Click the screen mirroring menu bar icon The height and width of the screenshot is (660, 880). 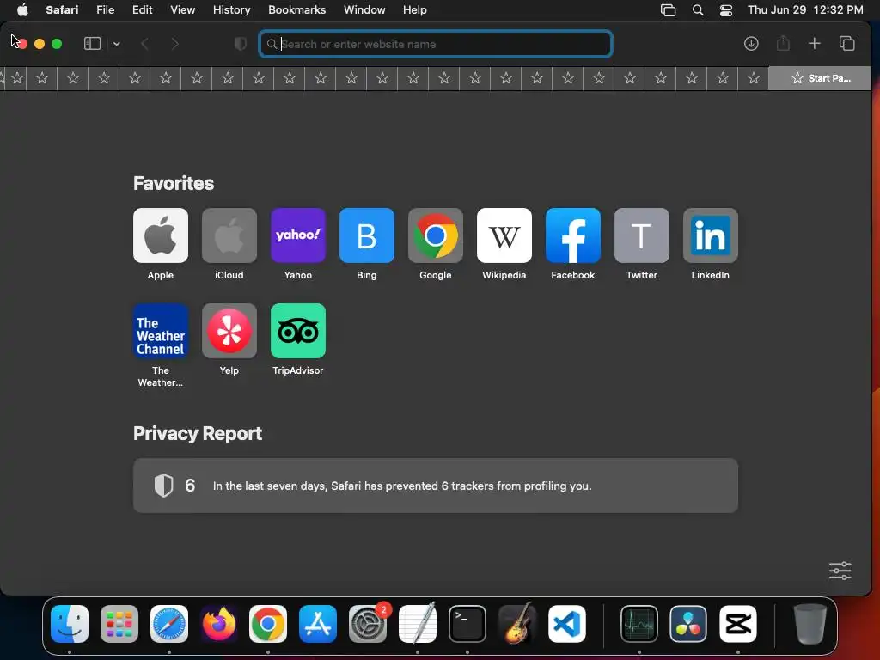click(x=668, y=10)
